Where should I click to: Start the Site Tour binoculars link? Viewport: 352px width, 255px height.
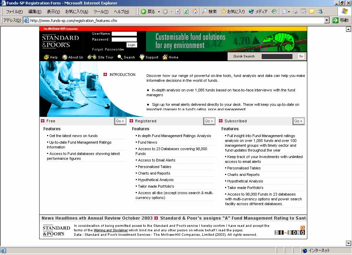tap(100, 57)
